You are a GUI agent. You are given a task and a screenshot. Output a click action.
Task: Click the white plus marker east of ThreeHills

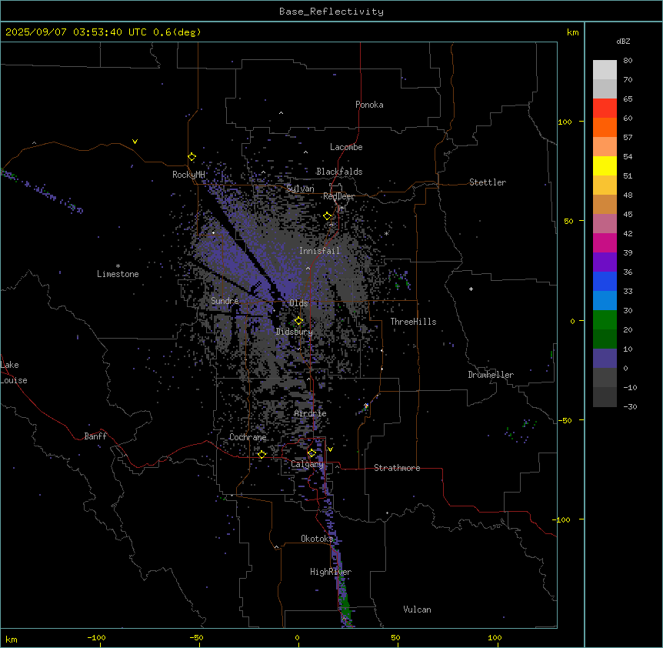pos(471,289)
